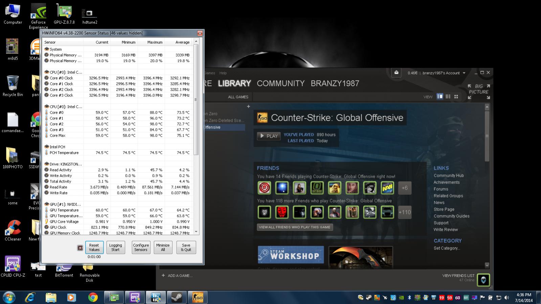
Task: Switch Steam library to grid view
Action: click(x=456, y=97)
